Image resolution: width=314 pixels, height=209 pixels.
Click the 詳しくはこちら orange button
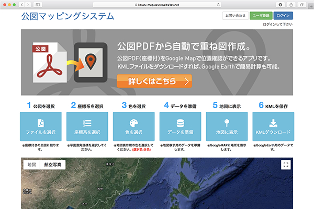click(x=154, y=81)
